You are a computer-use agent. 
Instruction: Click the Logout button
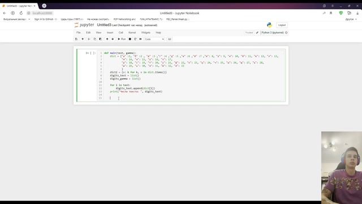282,25
